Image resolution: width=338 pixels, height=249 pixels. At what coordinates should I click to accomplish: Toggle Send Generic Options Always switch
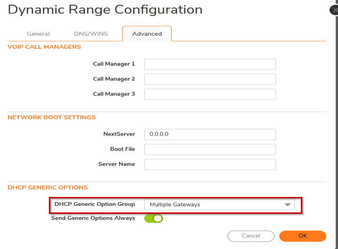154,218
